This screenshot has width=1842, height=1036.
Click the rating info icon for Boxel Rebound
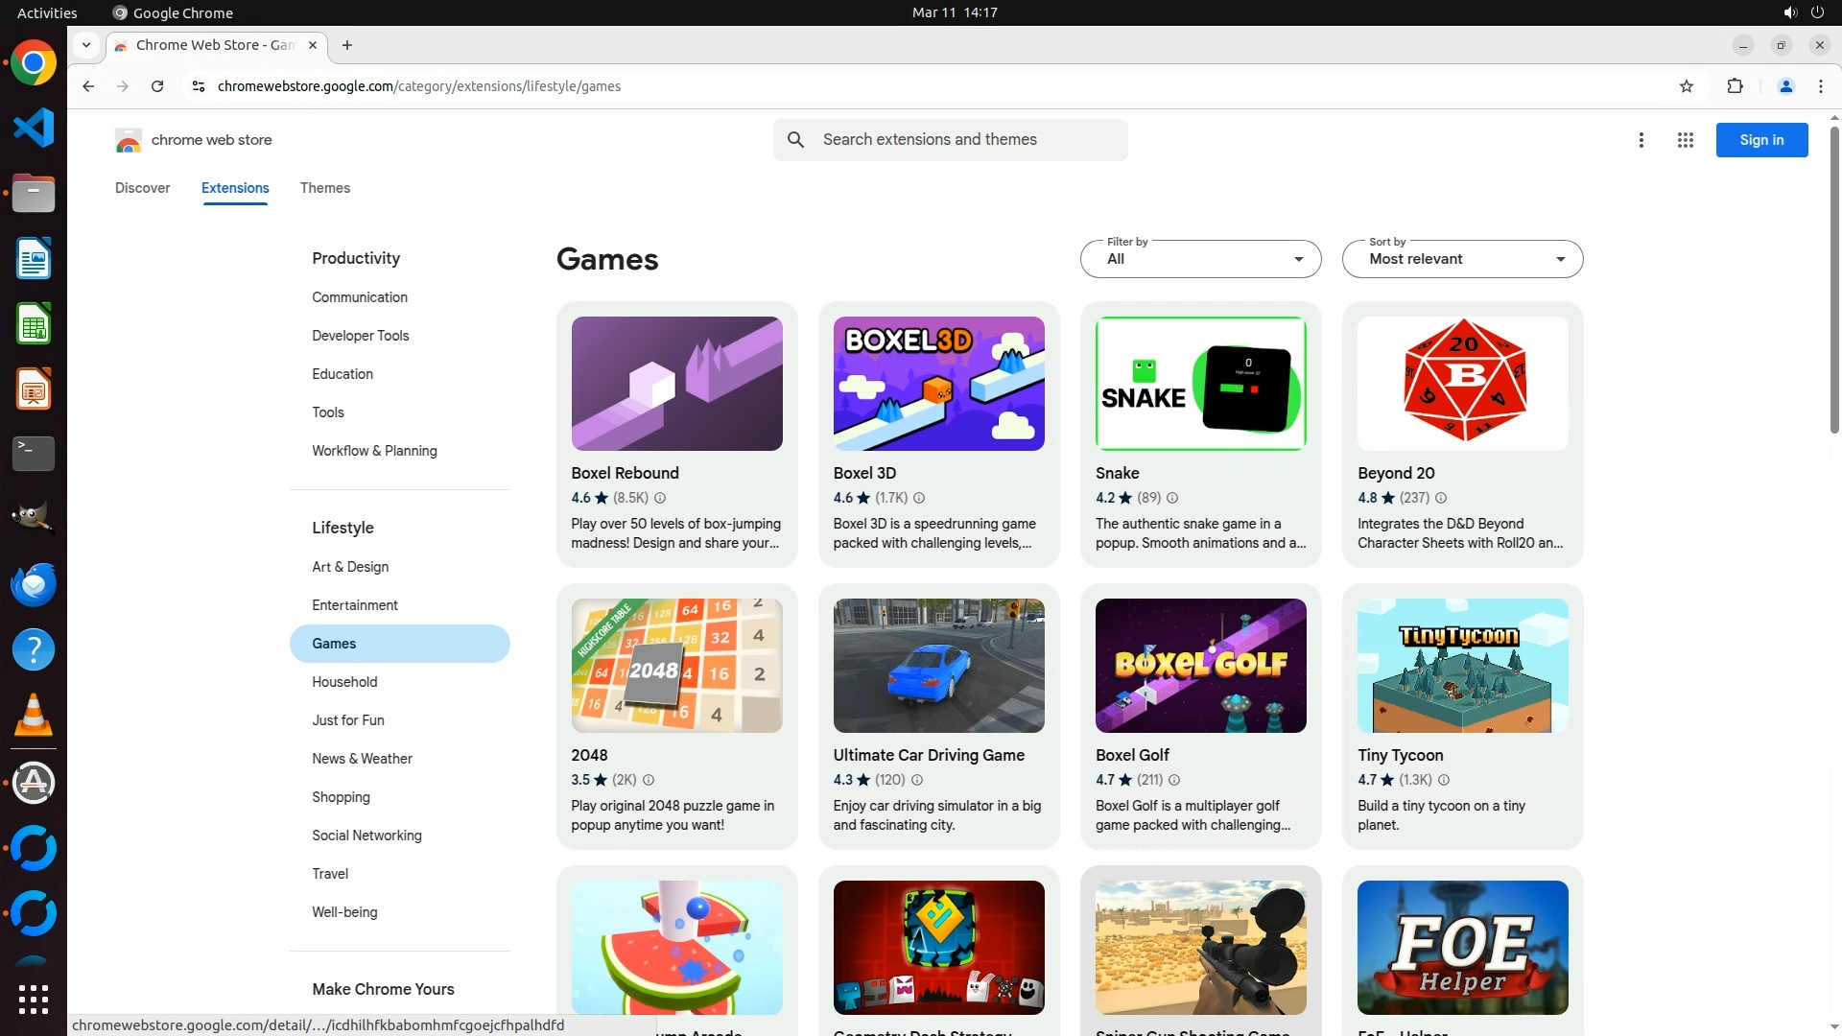(659, 498)
